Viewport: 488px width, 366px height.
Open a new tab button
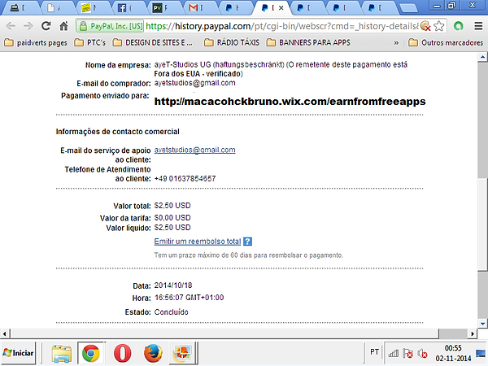[408, 8]
